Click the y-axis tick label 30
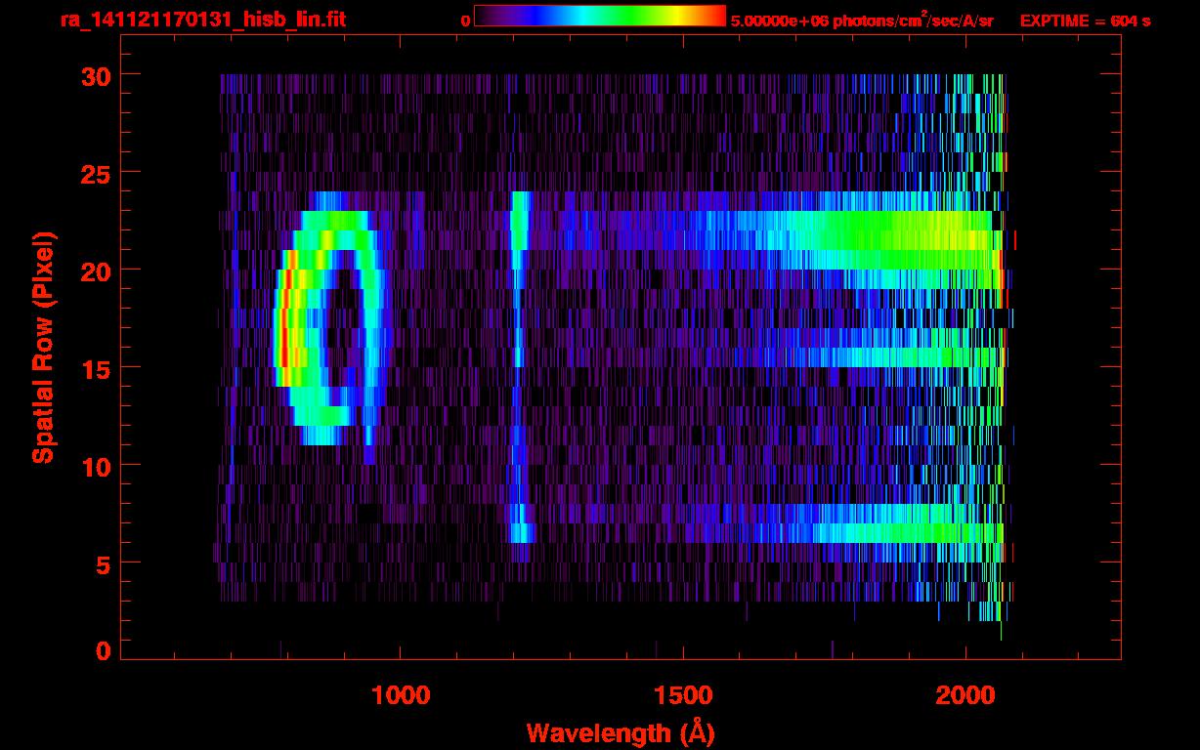The height and width of the screenshot is (750, 1200). [94, 75]
